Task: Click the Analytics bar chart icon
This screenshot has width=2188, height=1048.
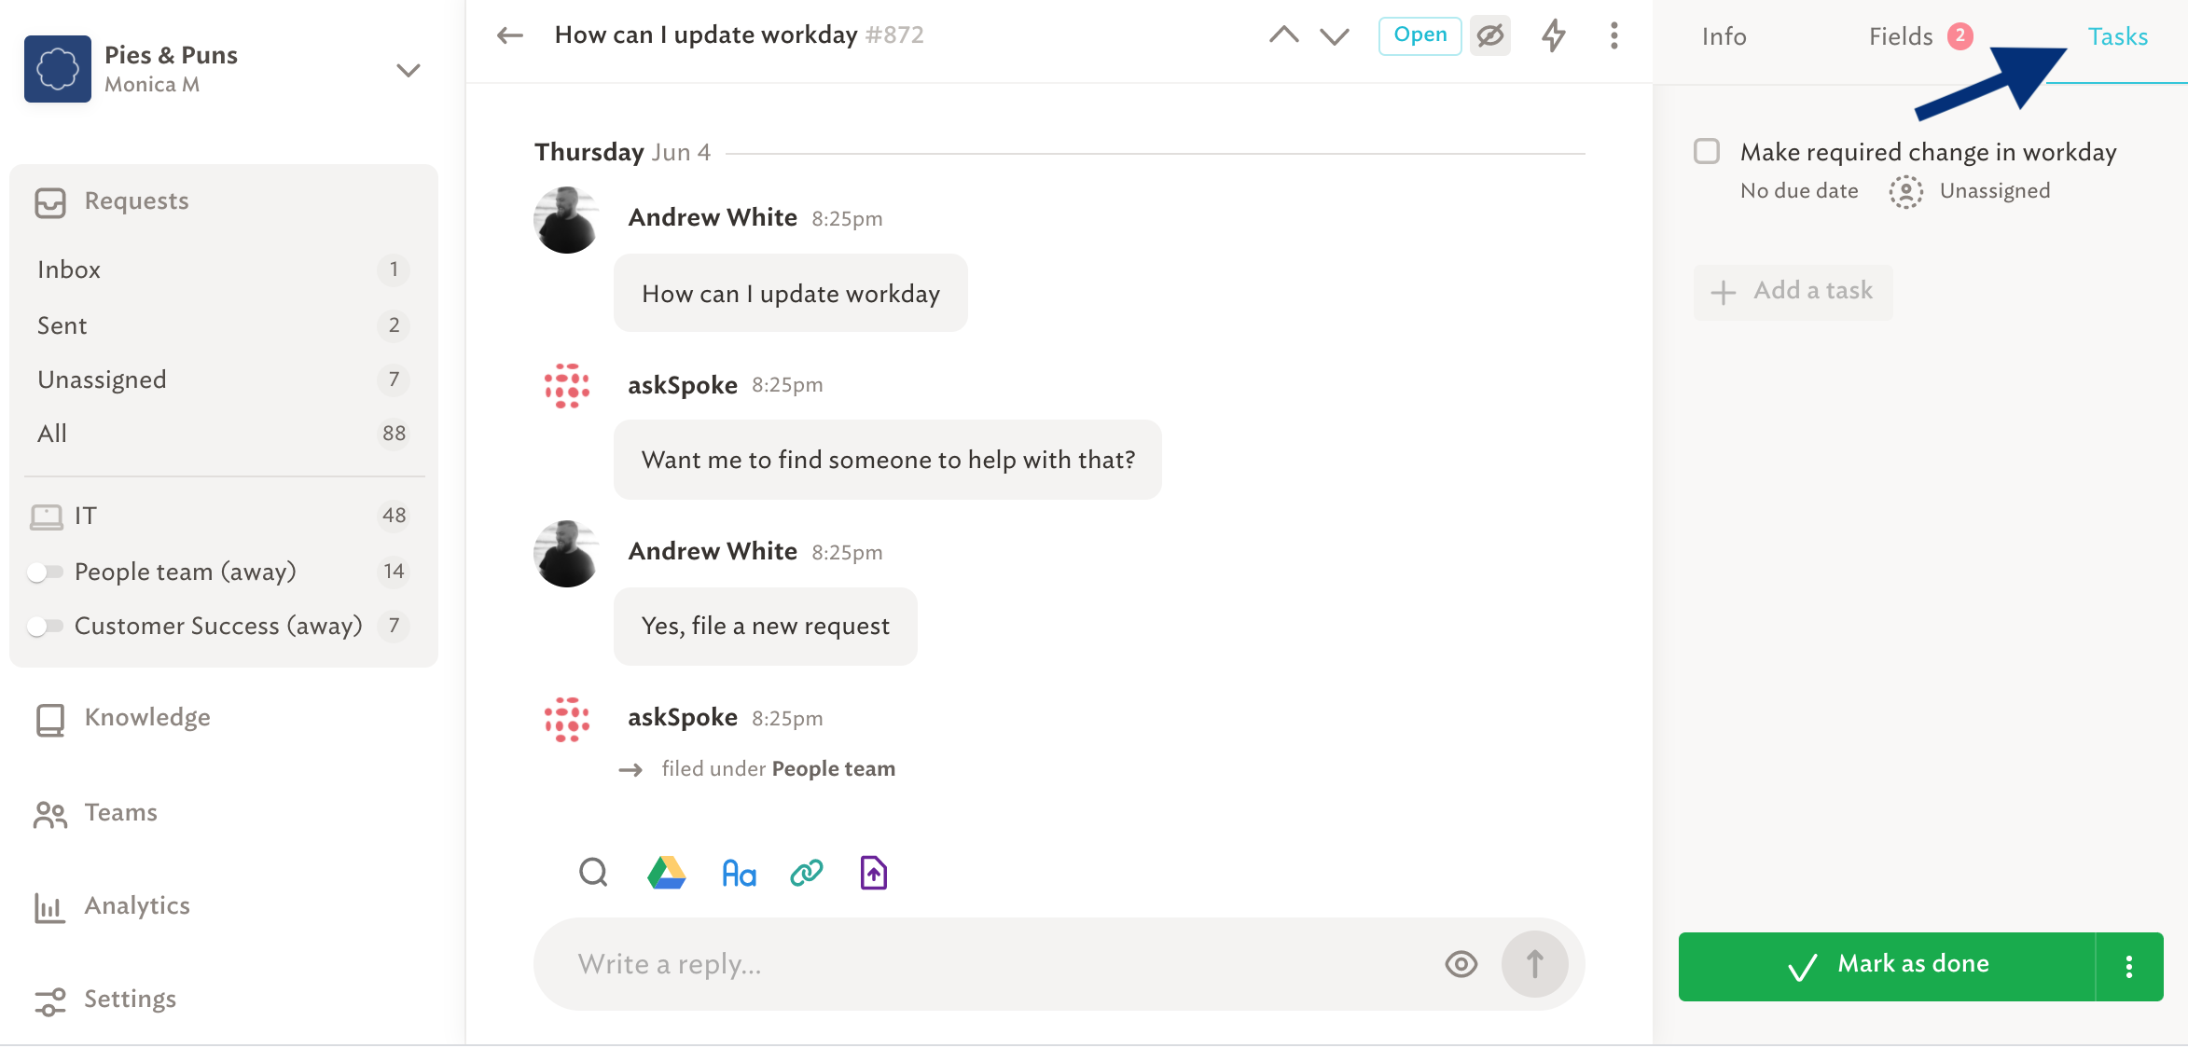Action: point(50,907)
